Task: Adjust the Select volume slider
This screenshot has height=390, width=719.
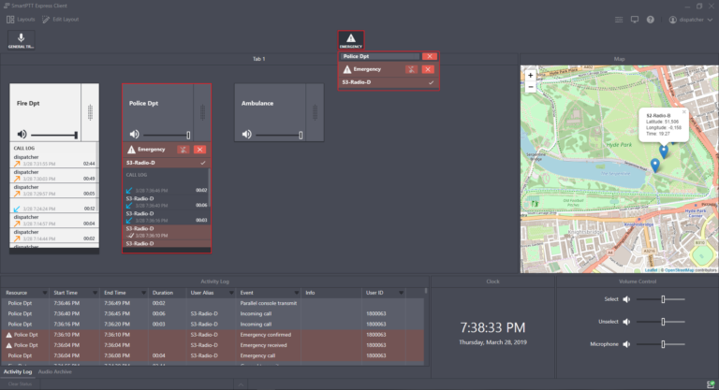Action: (663, 298)
